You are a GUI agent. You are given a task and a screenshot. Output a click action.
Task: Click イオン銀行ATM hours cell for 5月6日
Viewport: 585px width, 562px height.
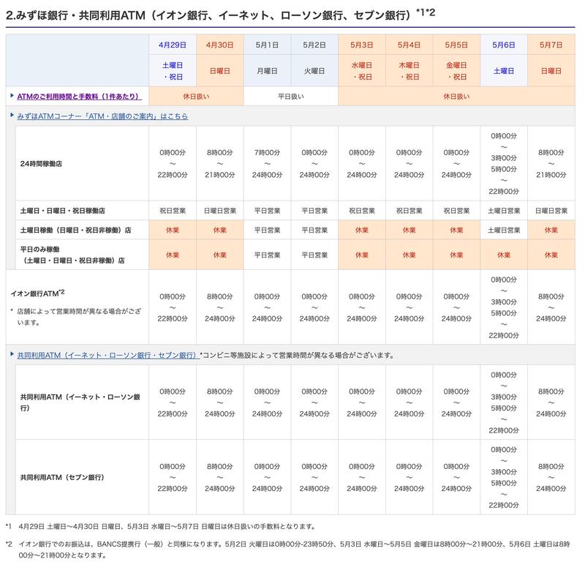[504, 307]
